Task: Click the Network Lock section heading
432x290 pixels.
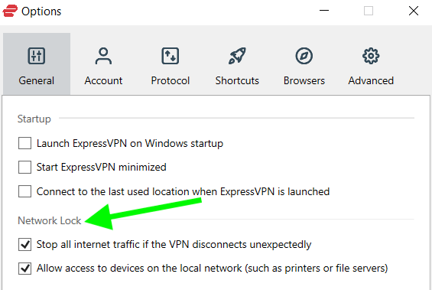Action: pos(49,220)
